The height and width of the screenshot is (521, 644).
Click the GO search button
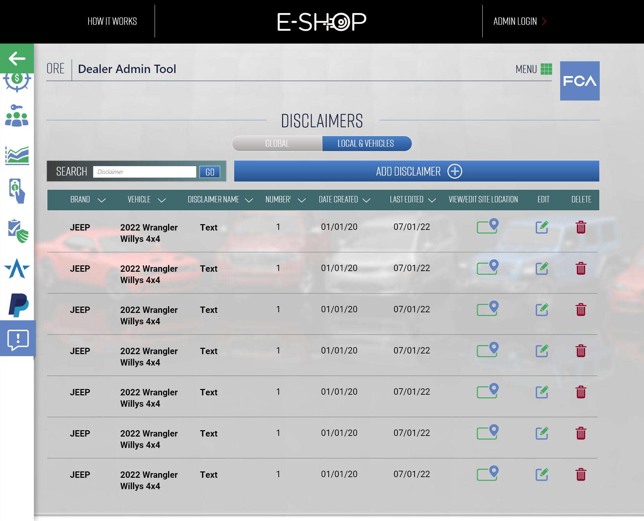[210, 172]
